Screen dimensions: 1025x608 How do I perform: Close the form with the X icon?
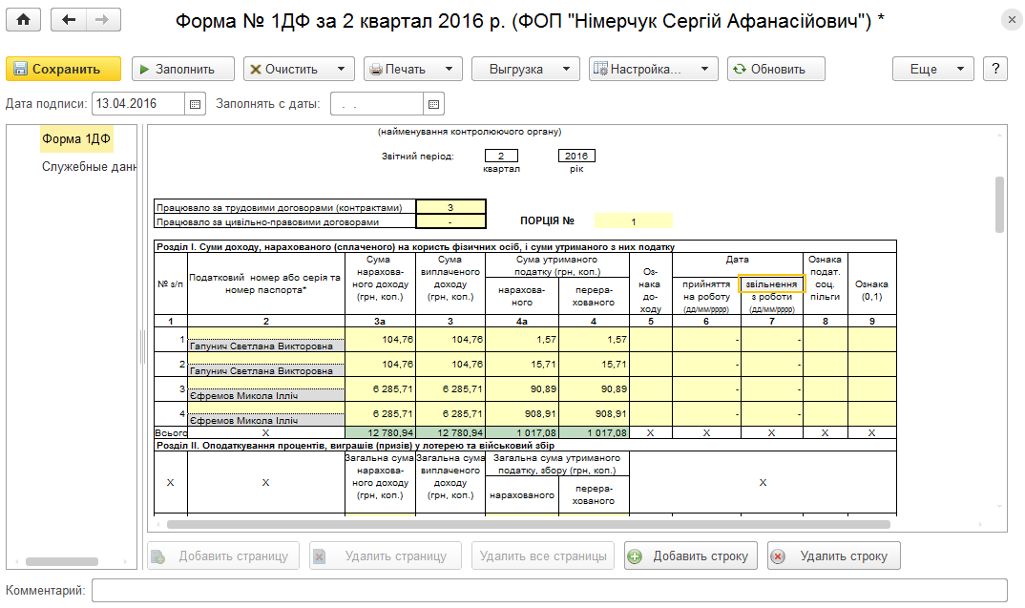tap(1012, 20)
